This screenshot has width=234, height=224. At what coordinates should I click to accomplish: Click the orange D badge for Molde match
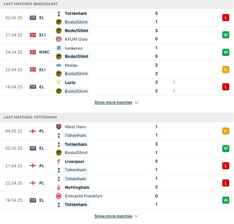(226, 70)
